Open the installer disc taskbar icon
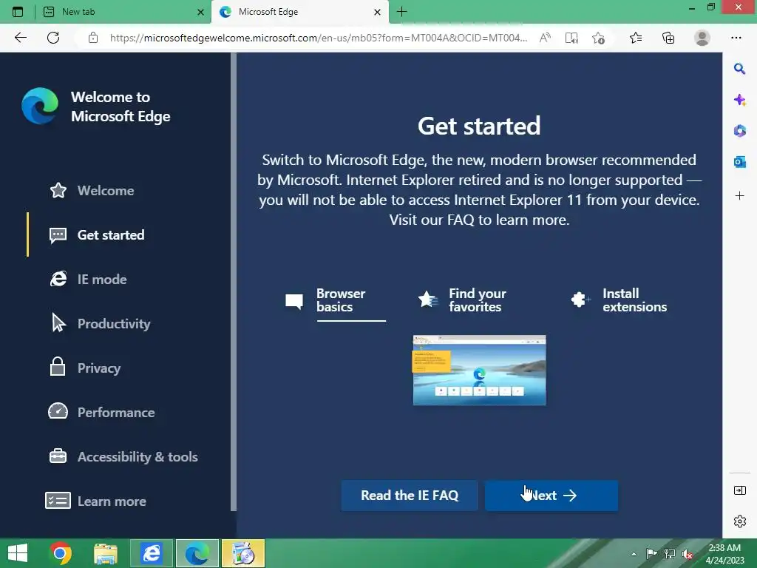This screenshot has height=568, width=757. click(242, 553)
